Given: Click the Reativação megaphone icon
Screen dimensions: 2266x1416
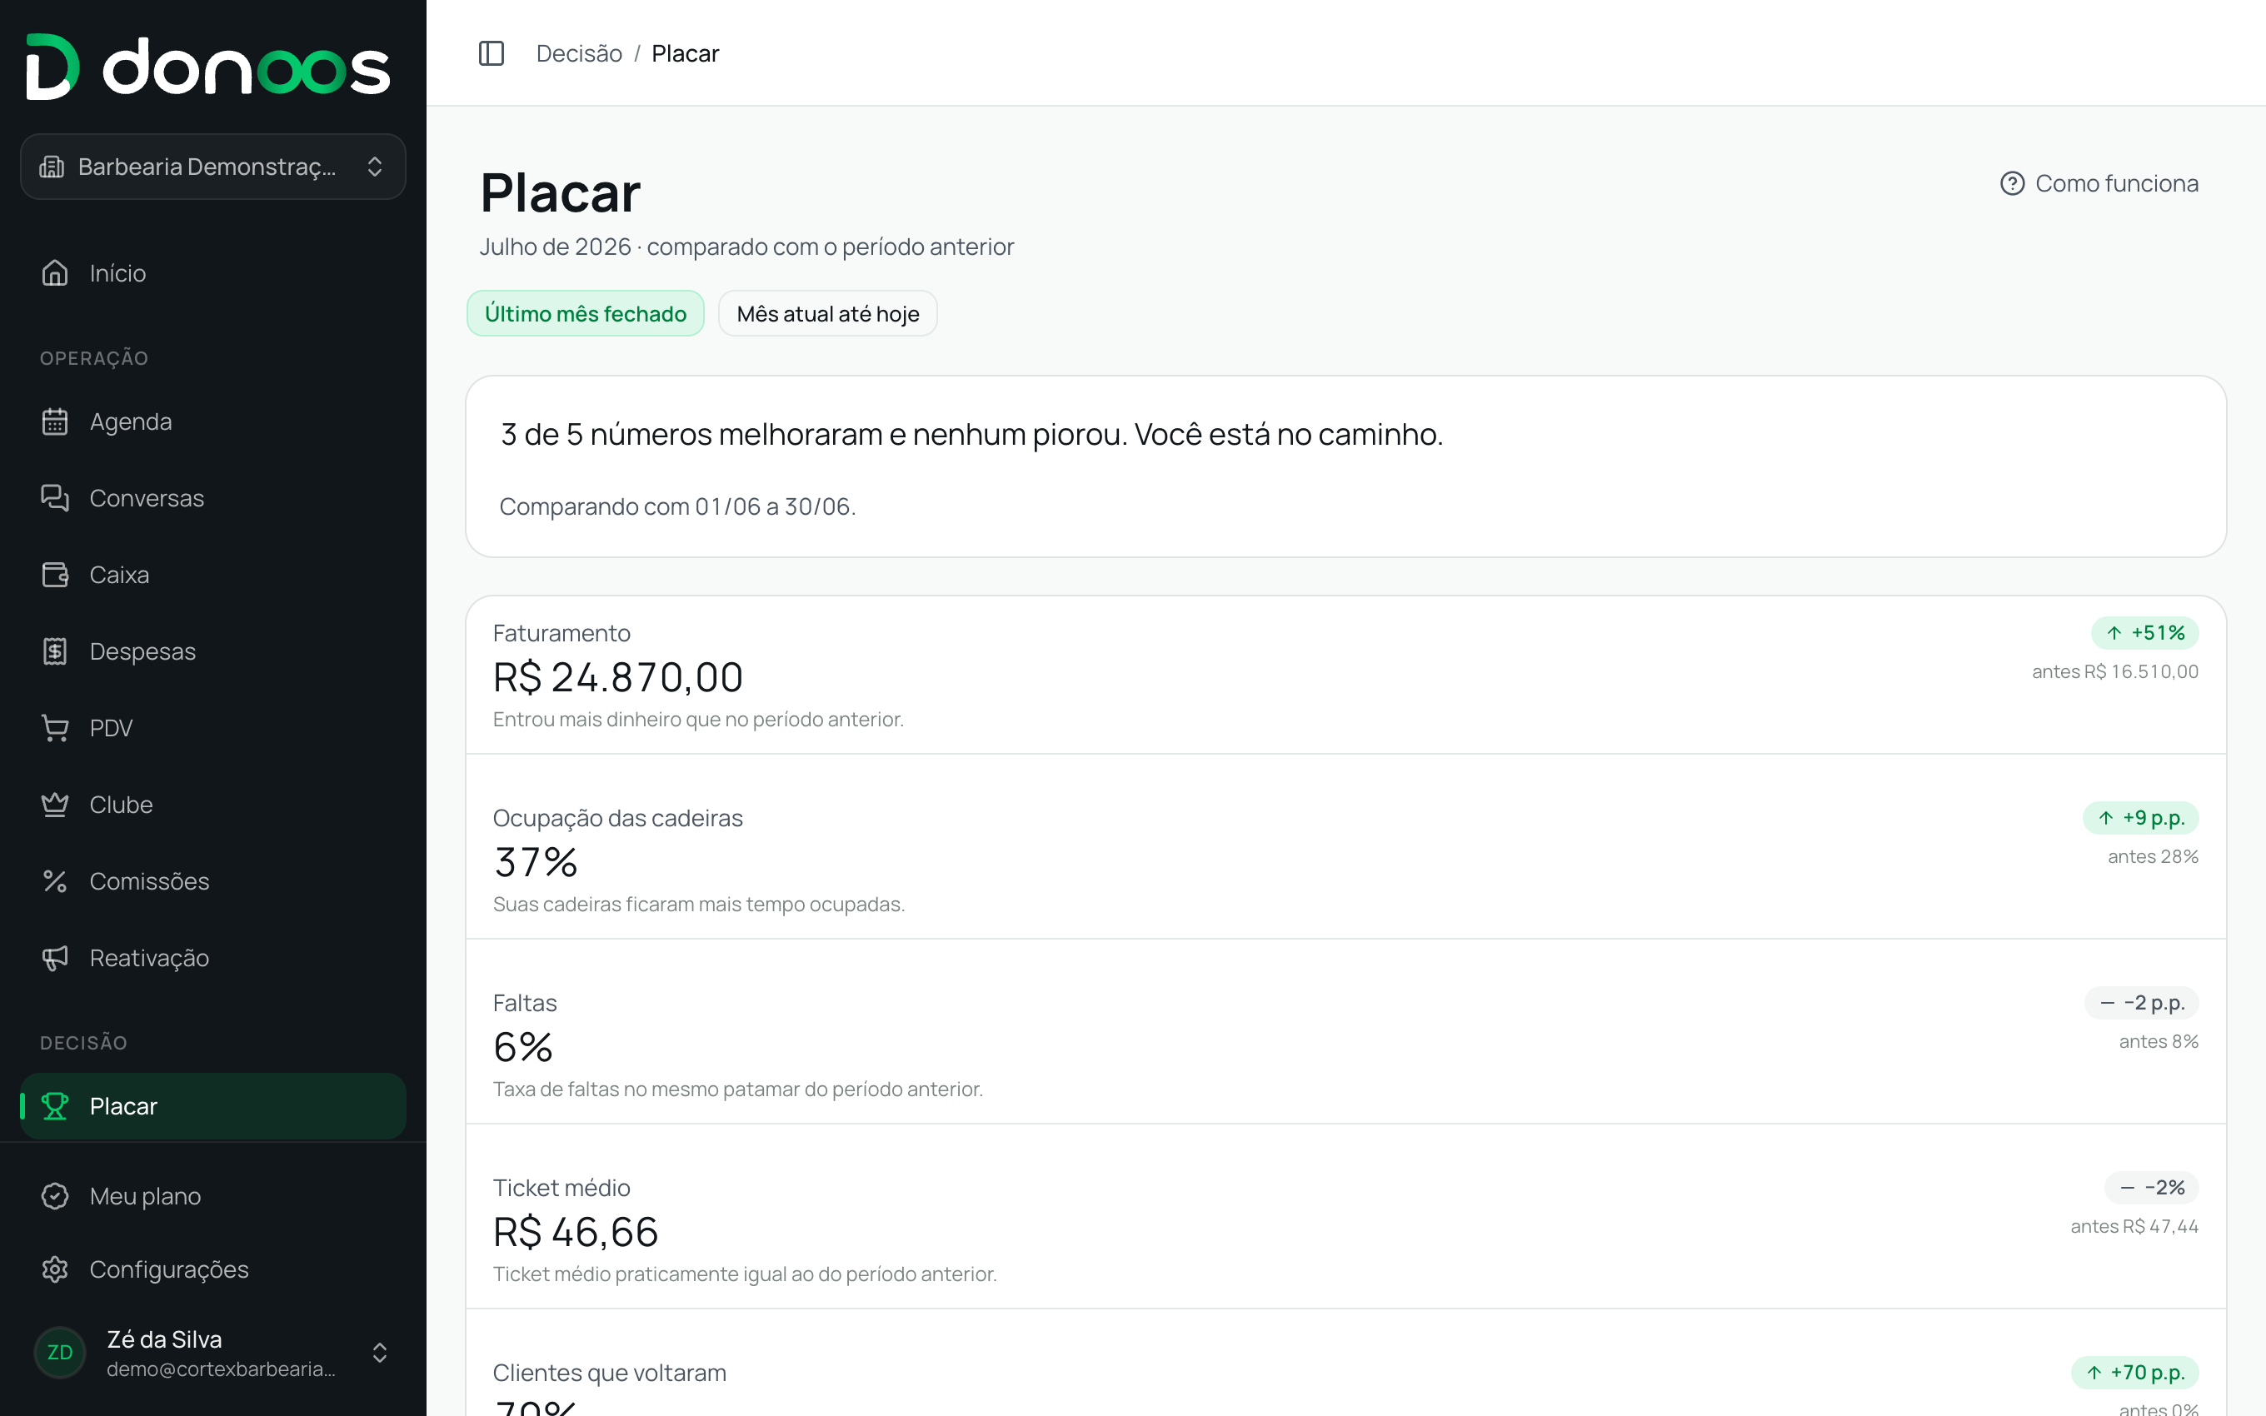Looking at the screenshot, I should tap(55, 958).
